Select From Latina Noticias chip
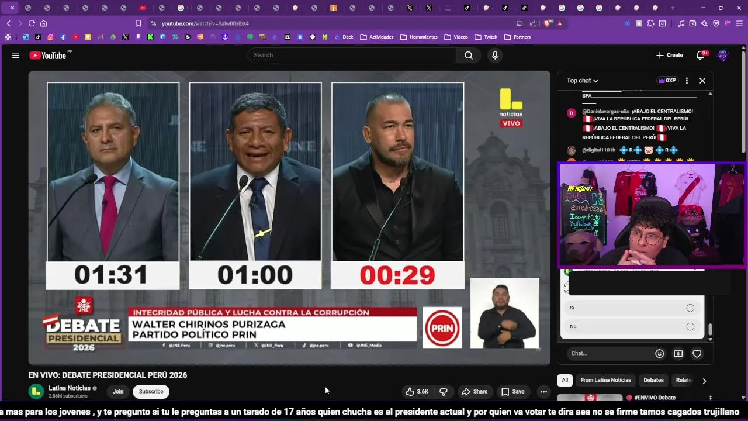 pos(605,380)
